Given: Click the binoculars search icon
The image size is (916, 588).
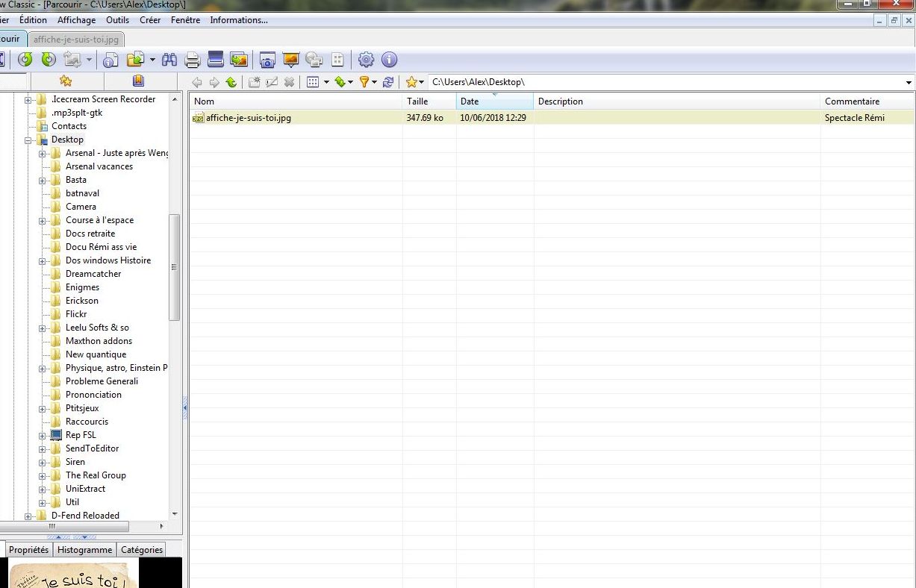Looking at the screenshot, I should (169, 60).
